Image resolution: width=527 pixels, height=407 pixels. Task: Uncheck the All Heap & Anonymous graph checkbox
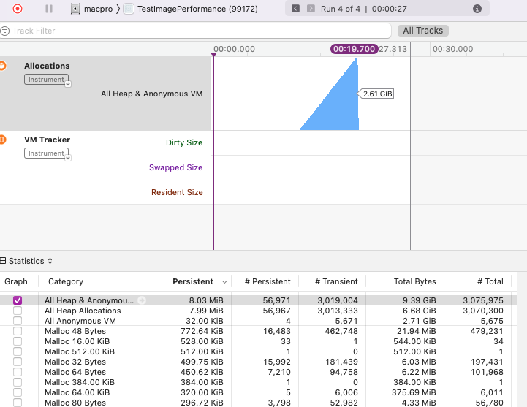tap(18, 300)
